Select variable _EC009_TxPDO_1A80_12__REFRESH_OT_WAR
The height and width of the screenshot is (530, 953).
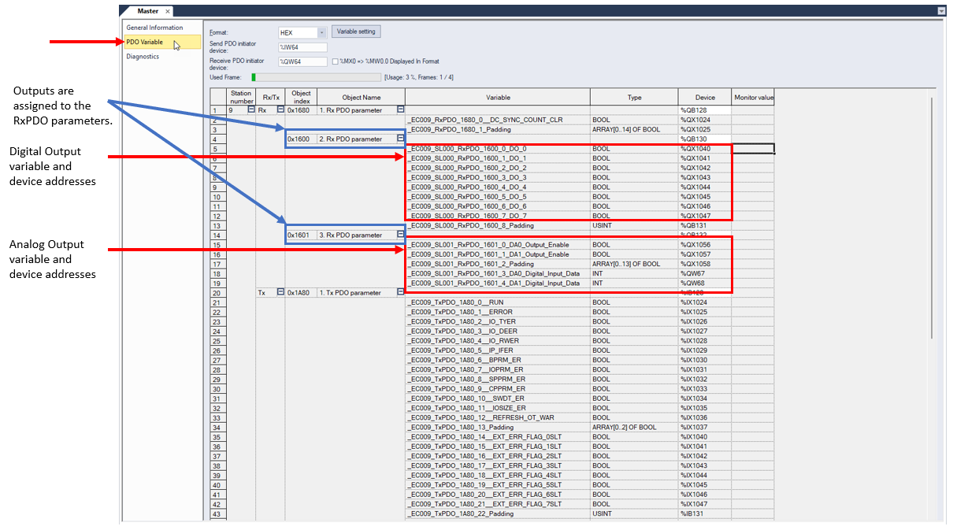[498, 417]
